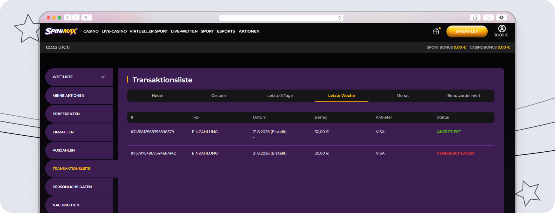The image size is (555, 213).
Task: Open Nachrichten in sidebar
Action: point(79,205)
